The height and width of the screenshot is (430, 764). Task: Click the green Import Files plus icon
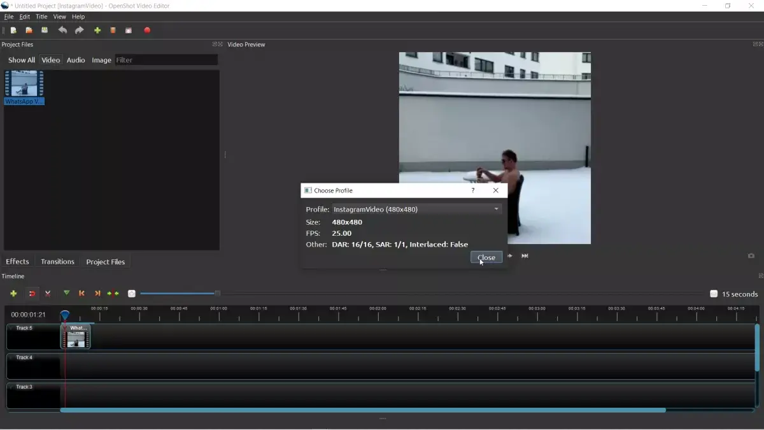coord(97,31)
